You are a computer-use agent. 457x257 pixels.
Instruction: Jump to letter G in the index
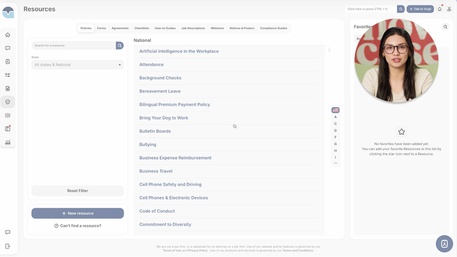click(336, 144)
